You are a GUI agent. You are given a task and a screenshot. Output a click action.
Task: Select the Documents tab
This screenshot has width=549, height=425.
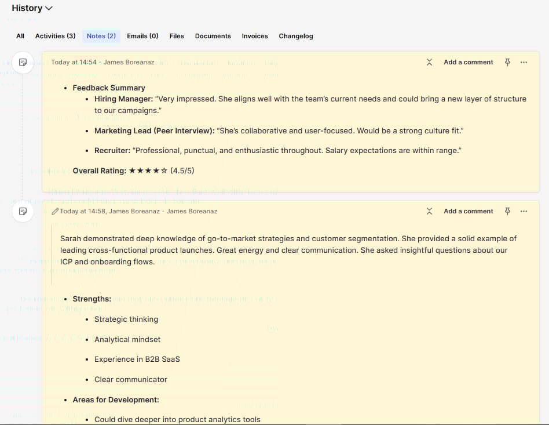tap(213, 36)
